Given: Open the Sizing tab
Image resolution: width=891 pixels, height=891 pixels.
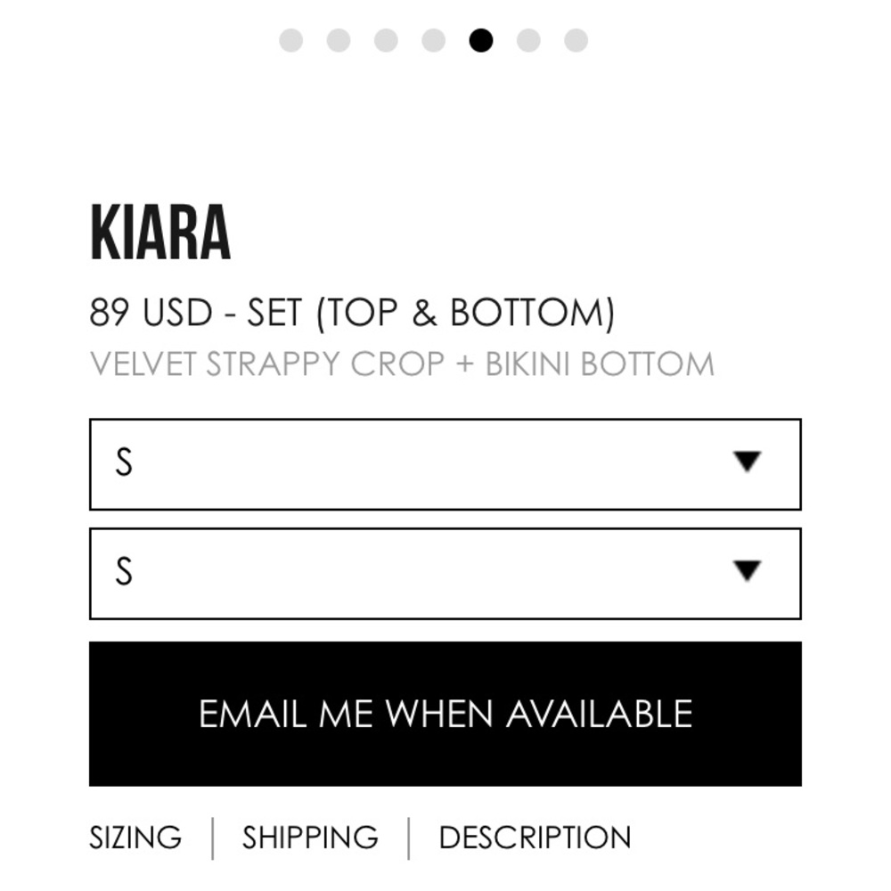Looking at the screenshot, I should (x=135, y=838).
